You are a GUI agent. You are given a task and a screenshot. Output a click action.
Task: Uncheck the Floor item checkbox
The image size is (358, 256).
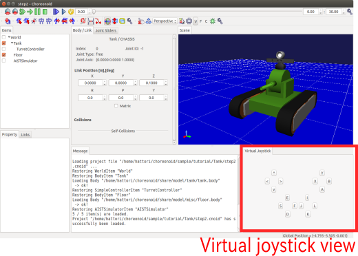3,55
